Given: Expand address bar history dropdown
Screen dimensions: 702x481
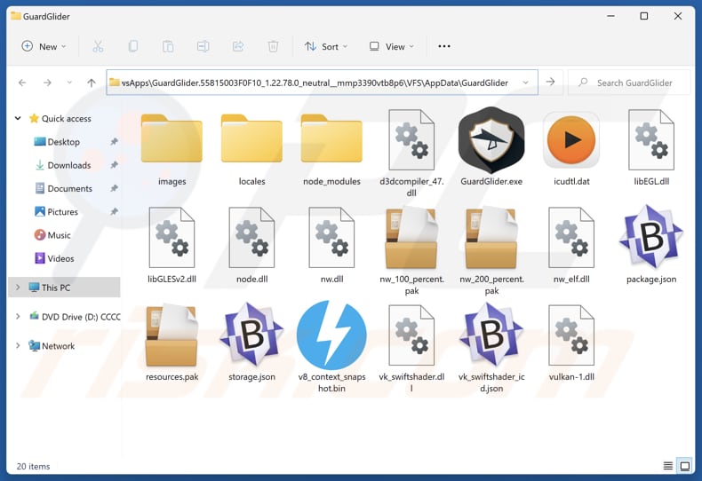Looking at the screenshot, I should [x=526, y=83].
